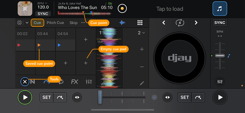245x113 pixels.
Task: Switch to the Pitch Cue tab
Action: (55, 23)
